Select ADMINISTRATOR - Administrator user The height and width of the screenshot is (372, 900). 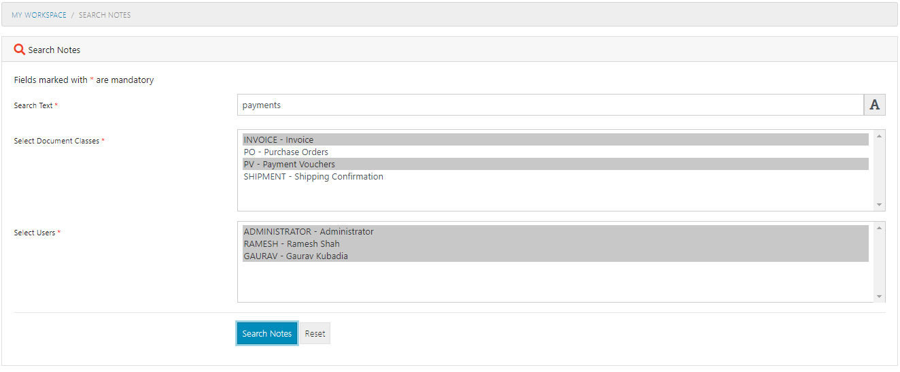coord(309,232)
